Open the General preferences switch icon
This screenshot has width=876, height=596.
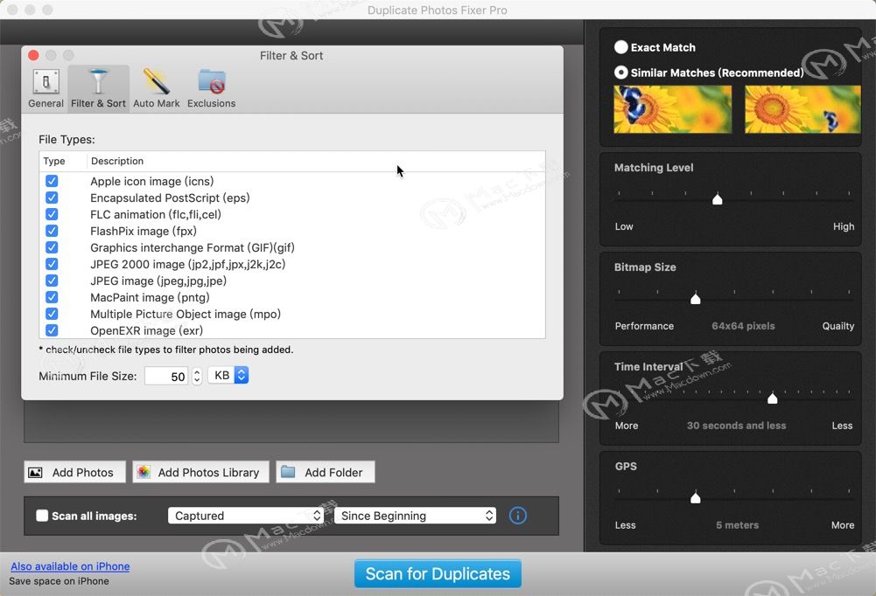pos(46,82)
